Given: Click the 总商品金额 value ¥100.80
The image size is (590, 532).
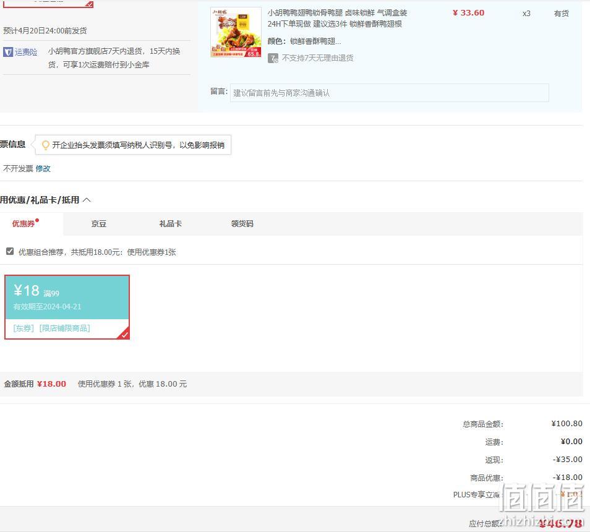Looking at the screenshot, I should [x=566, y=424].
